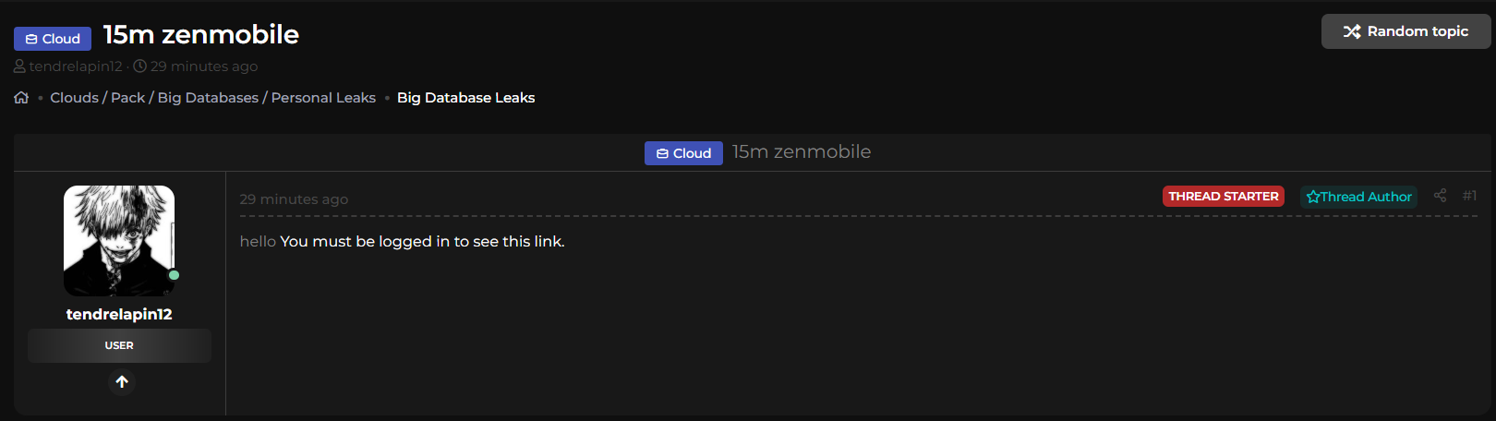Image resolution: width=1496 pixels, height=421 pixels.
Task: Click the user icon beside the author name under the title
Action: pos(20,66)
